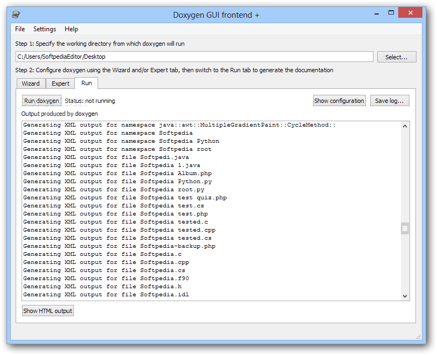Click log line 'file Softpedia tested.cs'
Screen dimensions: 437x355
coord(117,238)
